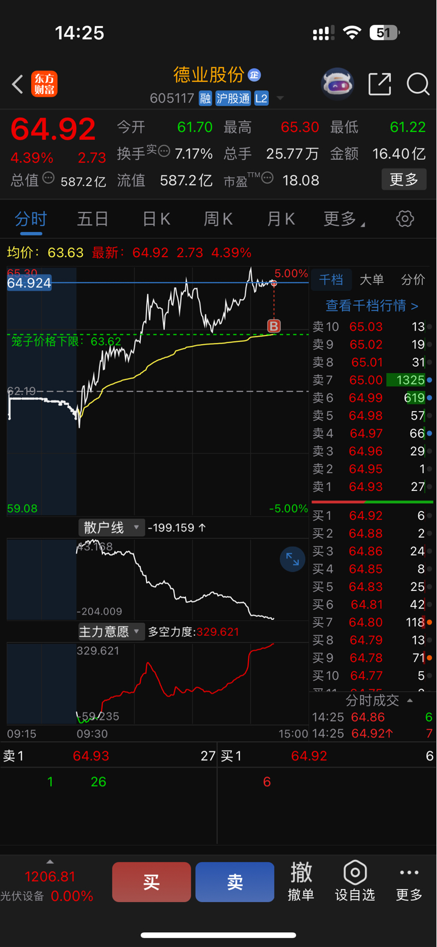Image resolution: width=437 pixels, height=947 pixels.
Task: Tap 撤单 cancel order icon
Action: (x=301, y=881)
